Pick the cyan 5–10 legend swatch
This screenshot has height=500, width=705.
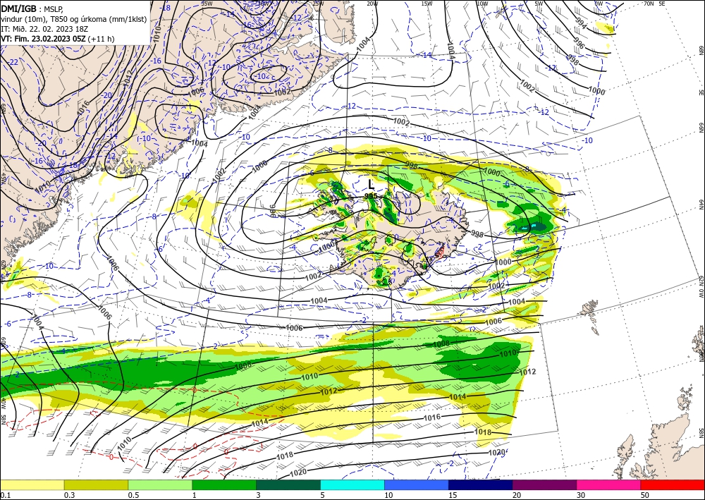(352, 484)
